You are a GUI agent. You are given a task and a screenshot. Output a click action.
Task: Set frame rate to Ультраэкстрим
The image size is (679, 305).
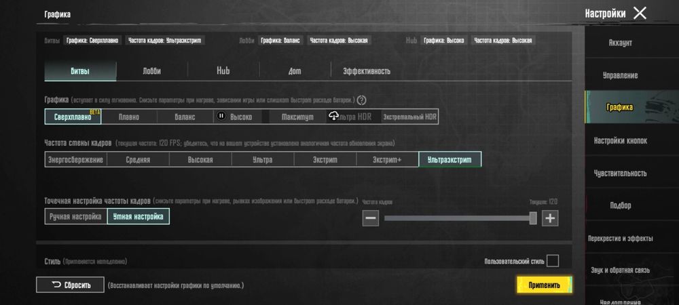pyautogui.click(x=450, y=159)
